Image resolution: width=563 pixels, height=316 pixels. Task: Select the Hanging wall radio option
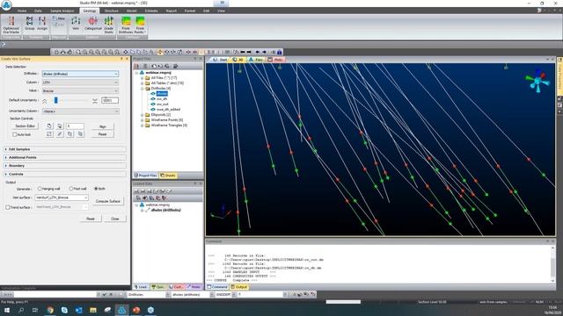[40, 189]
